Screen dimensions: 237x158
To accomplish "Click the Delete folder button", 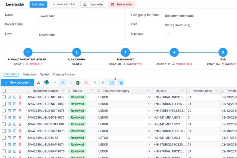I will pyautogui.click(x=122, y=4).
